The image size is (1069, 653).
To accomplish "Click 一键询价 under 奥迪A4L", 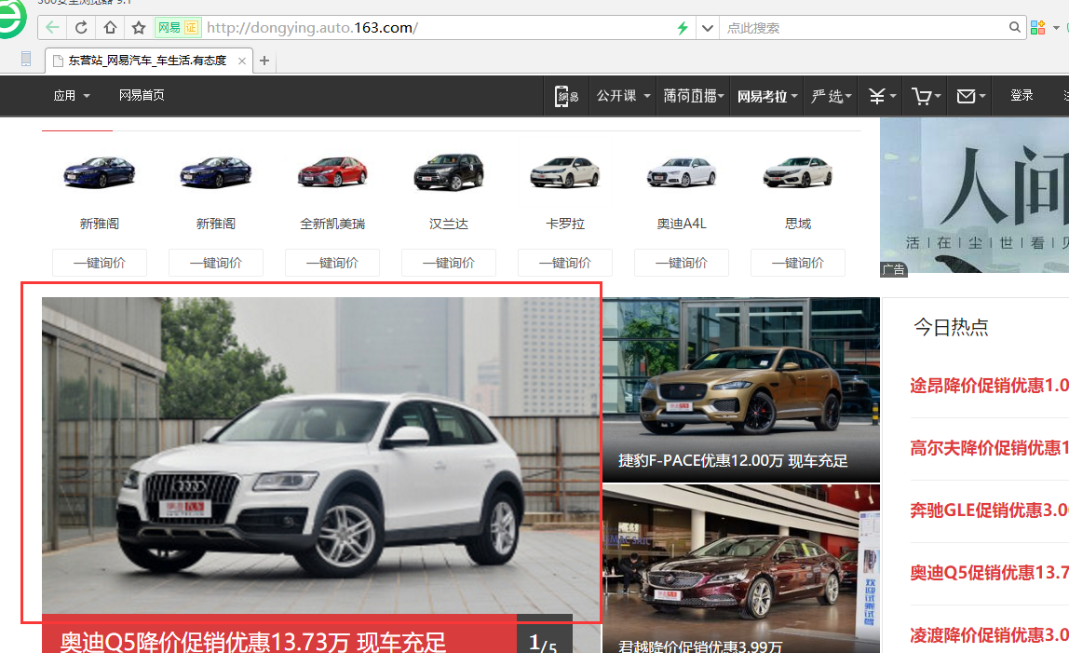I will point(682,263).
